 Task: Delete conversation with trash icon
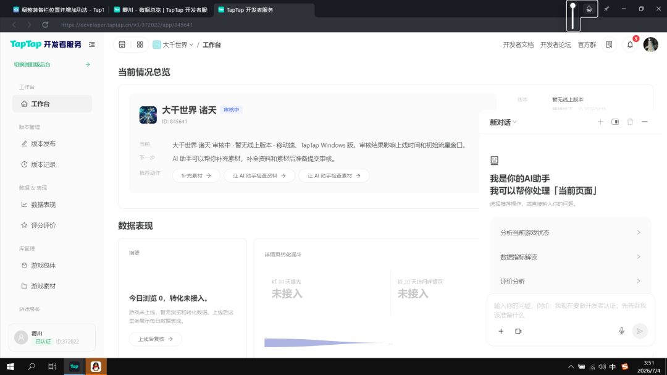tap(630, 122)
